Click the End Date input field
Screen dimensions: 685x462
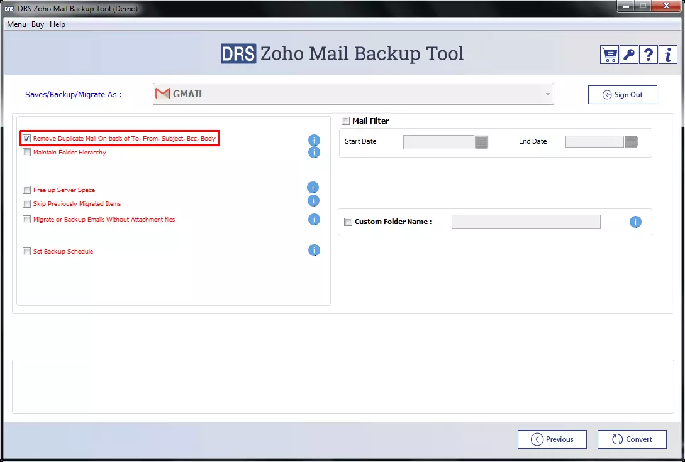pos(594,142)
